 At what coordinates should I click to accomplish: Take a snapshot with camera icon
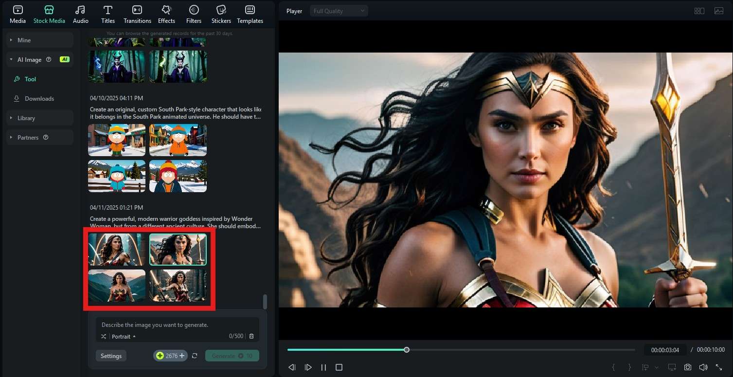pyautogui.click(x=688, y=367)
